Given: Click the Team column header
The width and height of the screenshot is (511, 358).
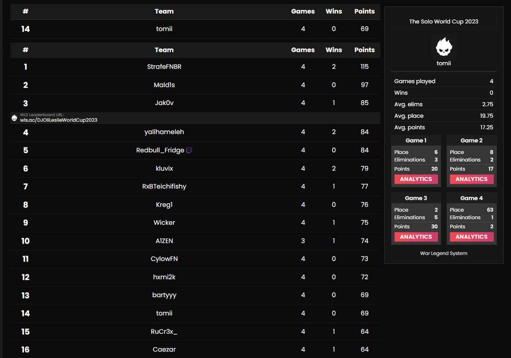Looking at the screenshot, I should [x=164, y=50].
